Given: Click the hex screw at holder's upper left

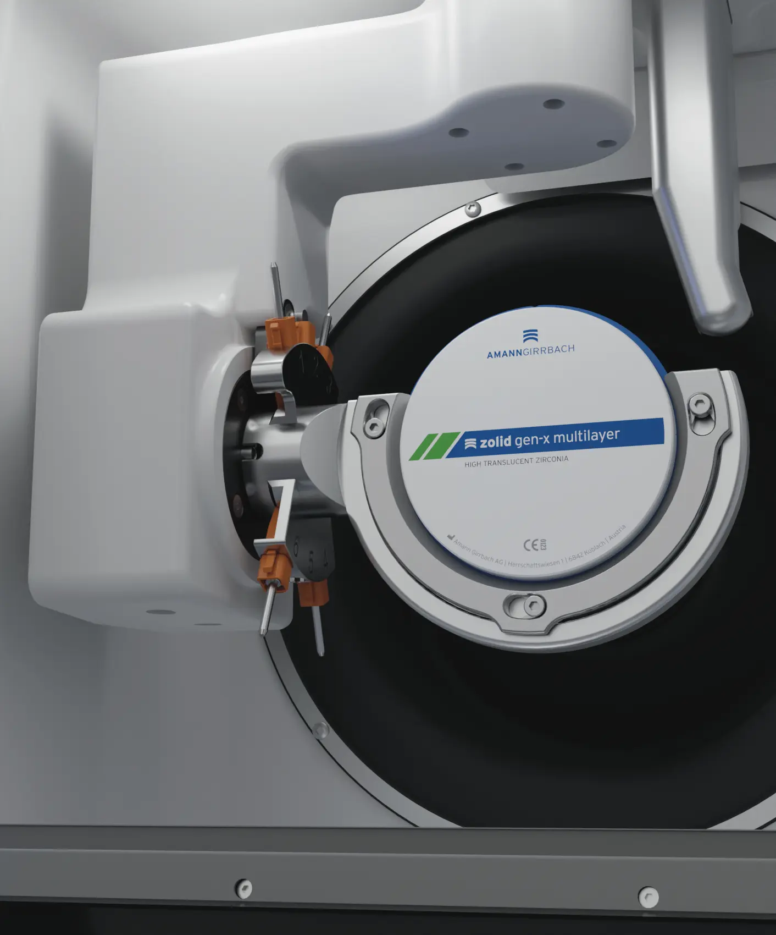Looking at the screenshot, I should [374, 426].
